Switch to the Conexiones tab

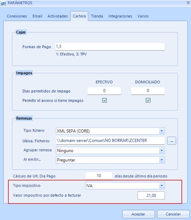[x=17, y=16]
